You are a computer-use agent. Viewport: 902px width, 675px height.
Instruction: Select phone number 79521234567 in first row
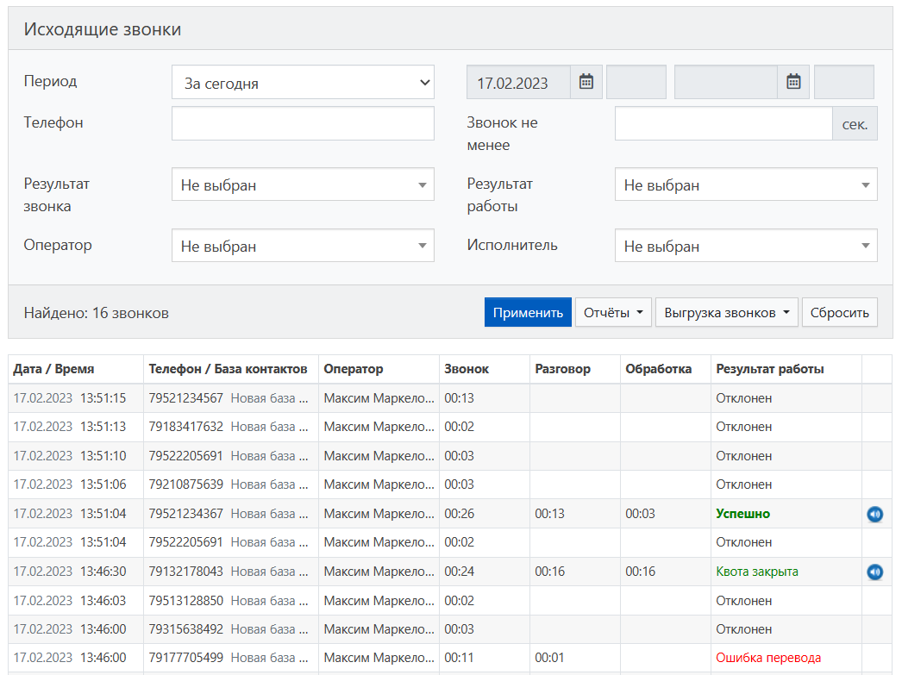(x=185, y=398)
